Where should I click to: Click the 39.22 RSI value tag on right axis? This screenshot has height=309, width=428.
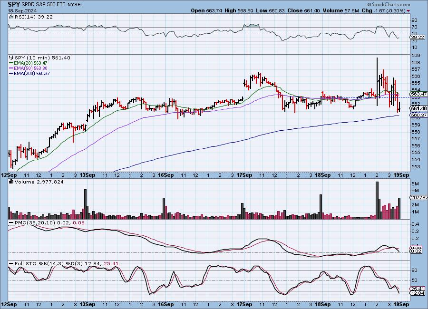418,38
